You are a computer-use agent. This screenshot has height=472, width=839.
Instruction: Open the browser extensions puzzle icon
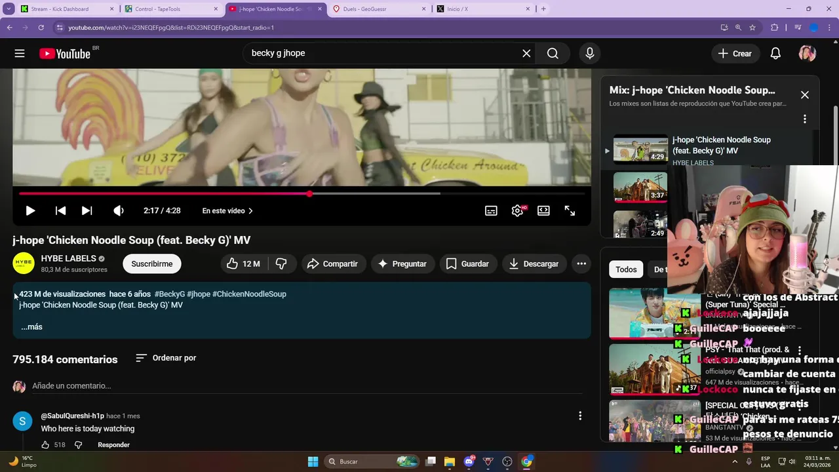point(775,28)
